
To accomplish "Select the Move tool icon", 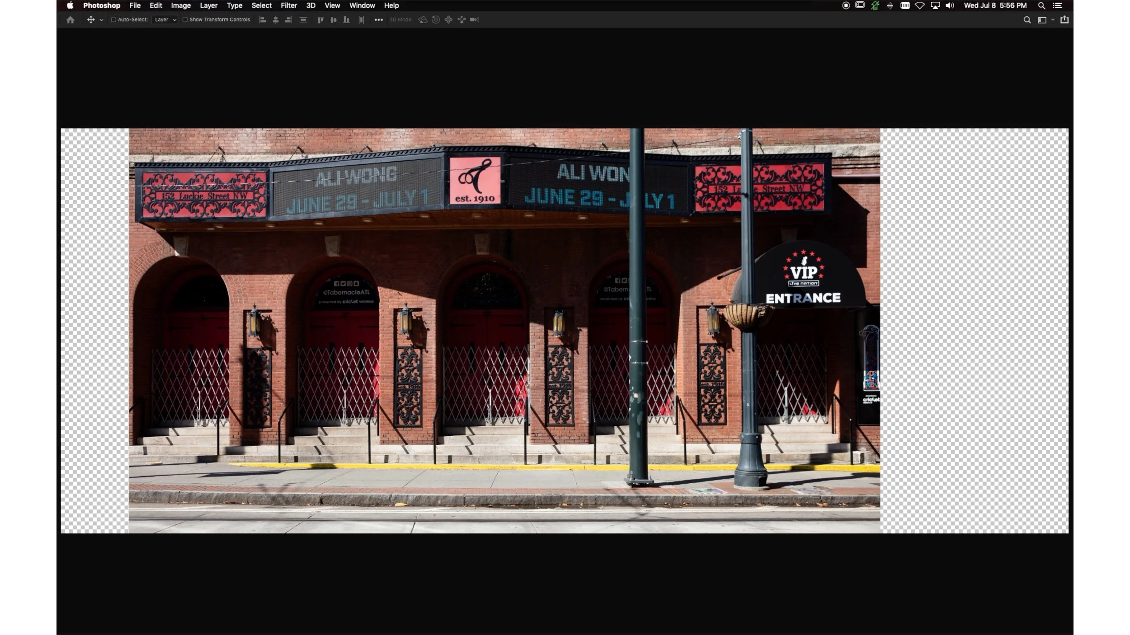I will pyautogui.click(x=91, y=20).
